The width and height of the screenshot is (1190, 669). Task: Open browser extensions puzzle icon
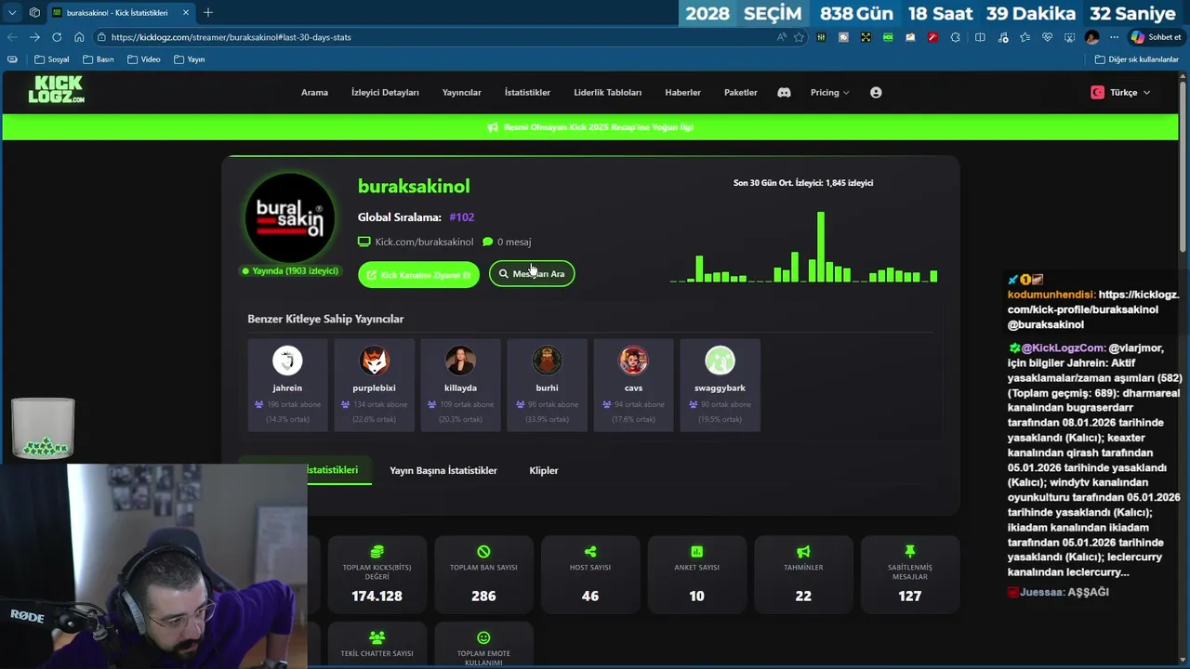[955, 37]
